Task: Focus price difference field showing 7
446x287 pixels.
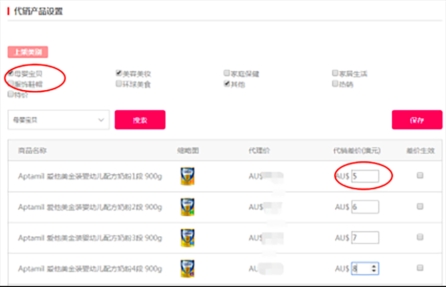Action: point(365,237)
